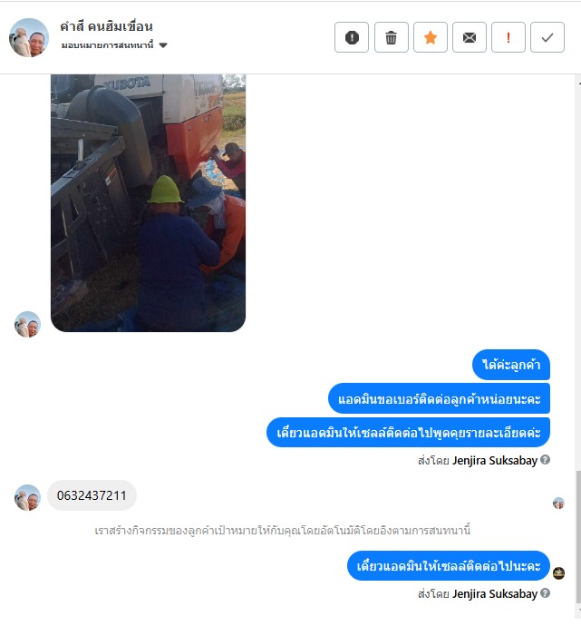
Task: Expand the assign conversation dropdown arrow
Action: (162, 45)
